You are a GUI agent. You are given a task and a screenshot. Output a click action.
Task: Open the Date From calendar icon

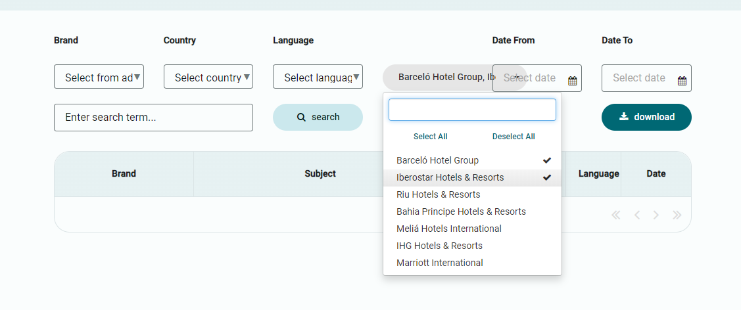[x=572, y=81]
